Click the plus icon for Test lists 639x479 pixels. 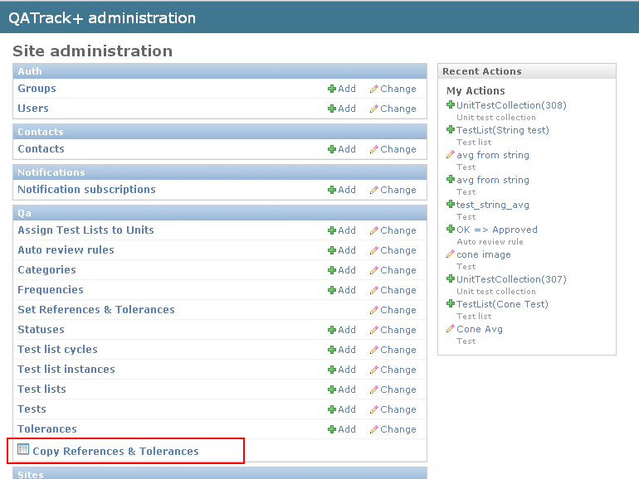pos(332,389)
